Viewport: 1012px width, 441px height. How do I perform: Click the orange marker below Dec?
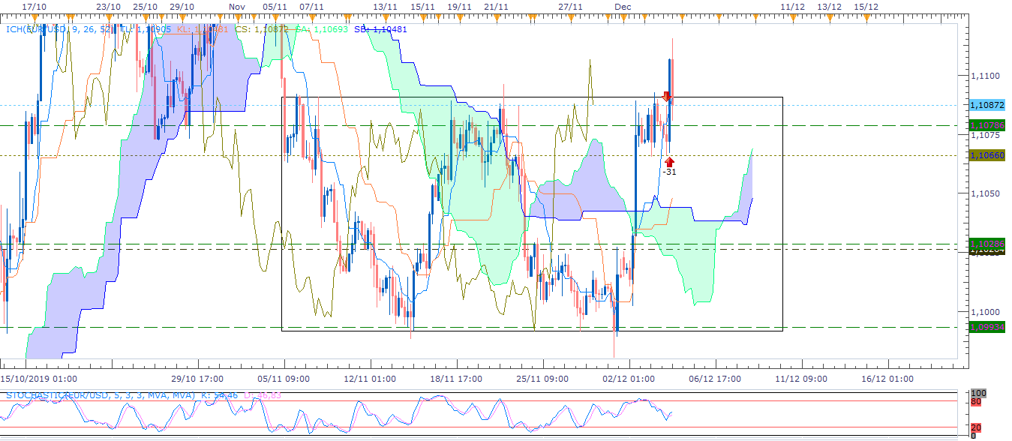[x=623, y=17]
